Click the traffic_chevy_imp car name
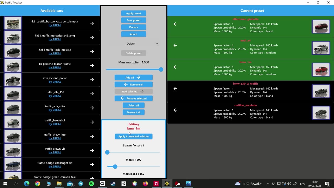This screenshot has height=188, width=334. (55, 135)
